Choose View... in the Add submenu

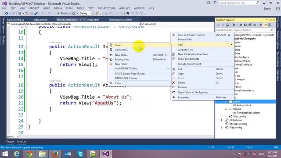coord(139,45)
